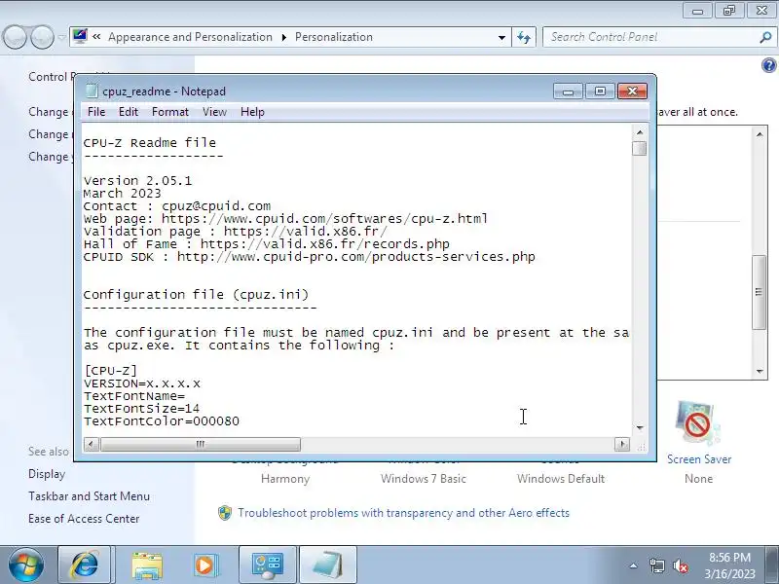Click the 'TextFontColor=000080' line
This screenshot has height=584, width=779.
[x=162, y=421]
